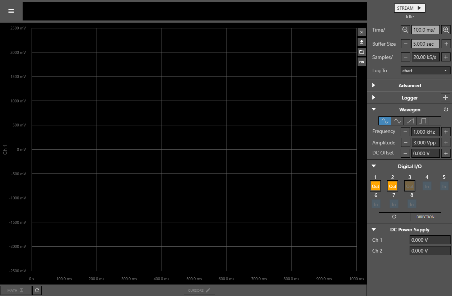This screenshot has height=296, width=452.
Task: Toggle the Wavegen power button
Action: [x=446, y=109]
